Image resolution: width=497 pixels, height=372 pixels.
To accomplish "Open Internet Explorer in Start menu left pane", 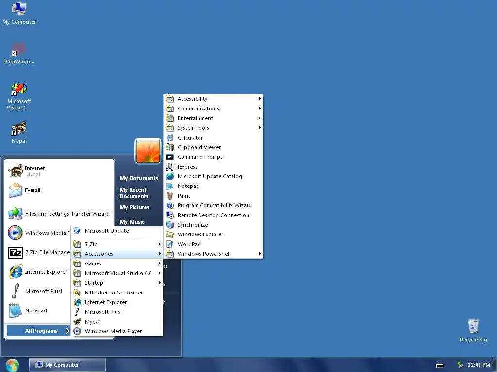I will (39, 272).
